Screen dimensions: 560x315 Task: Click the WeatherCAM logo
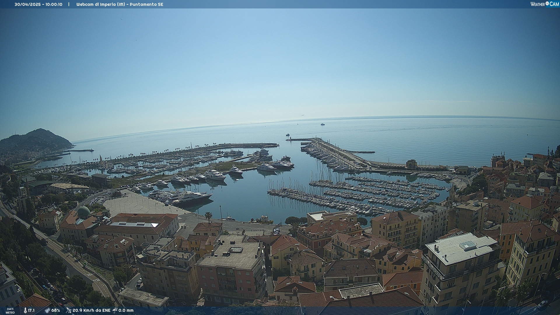tap(545, 4)
